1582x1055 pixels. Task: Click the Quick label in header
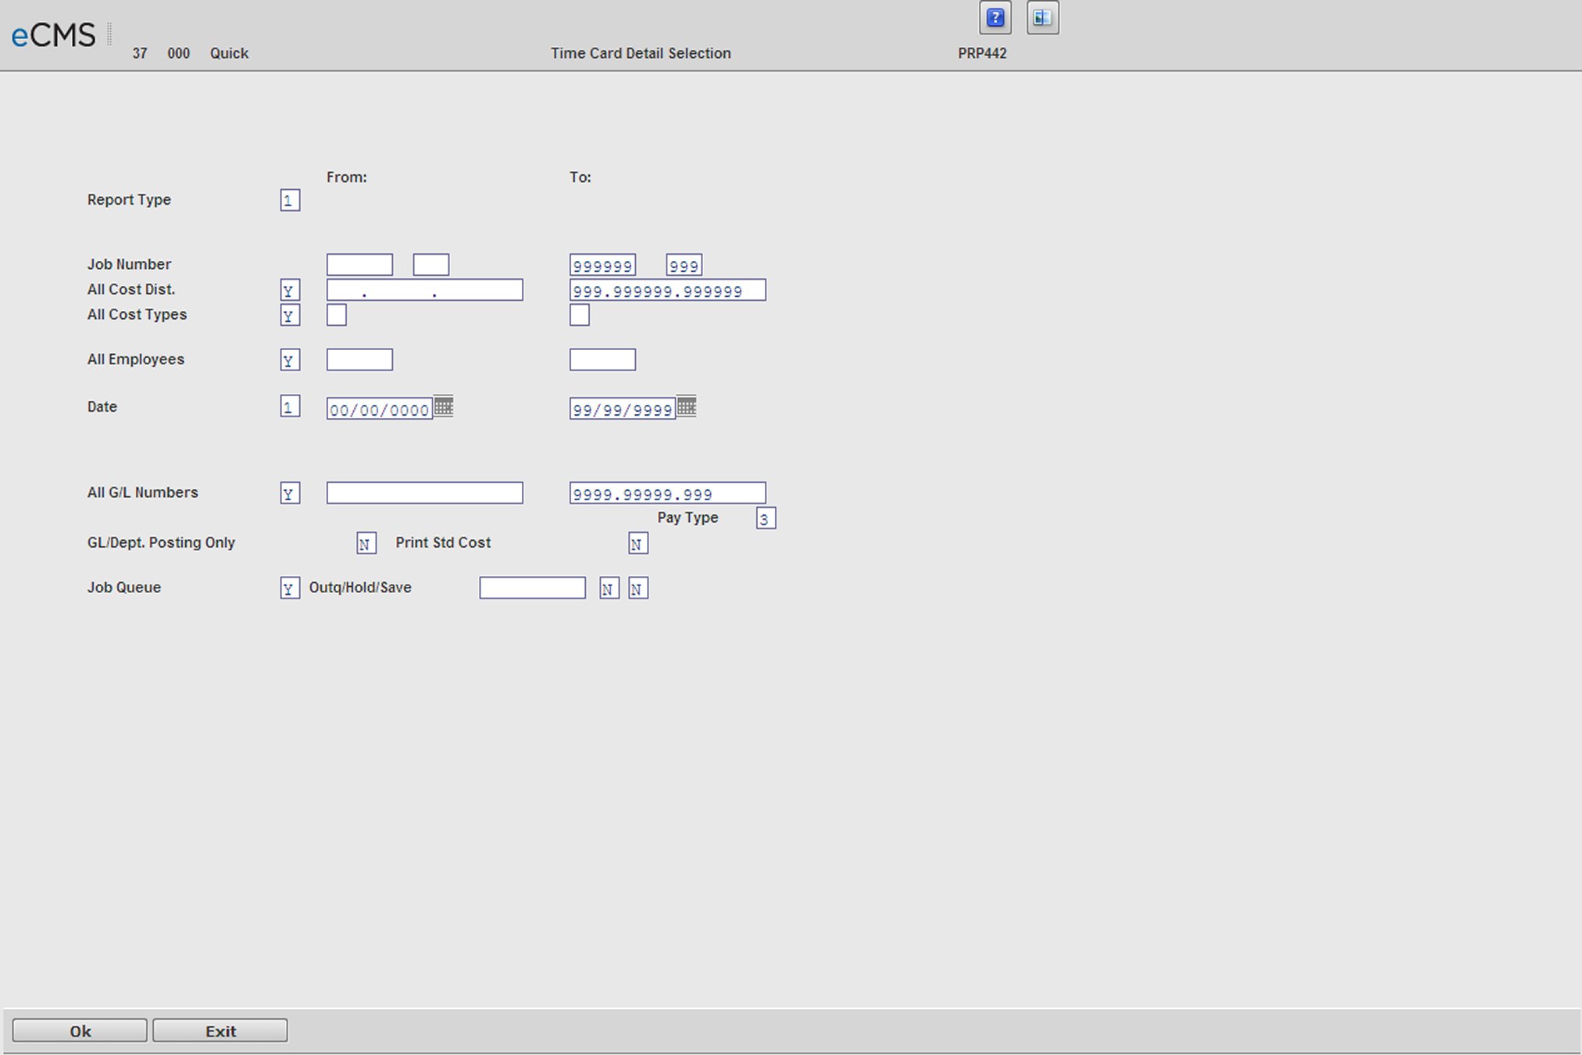tap(229, 53)
